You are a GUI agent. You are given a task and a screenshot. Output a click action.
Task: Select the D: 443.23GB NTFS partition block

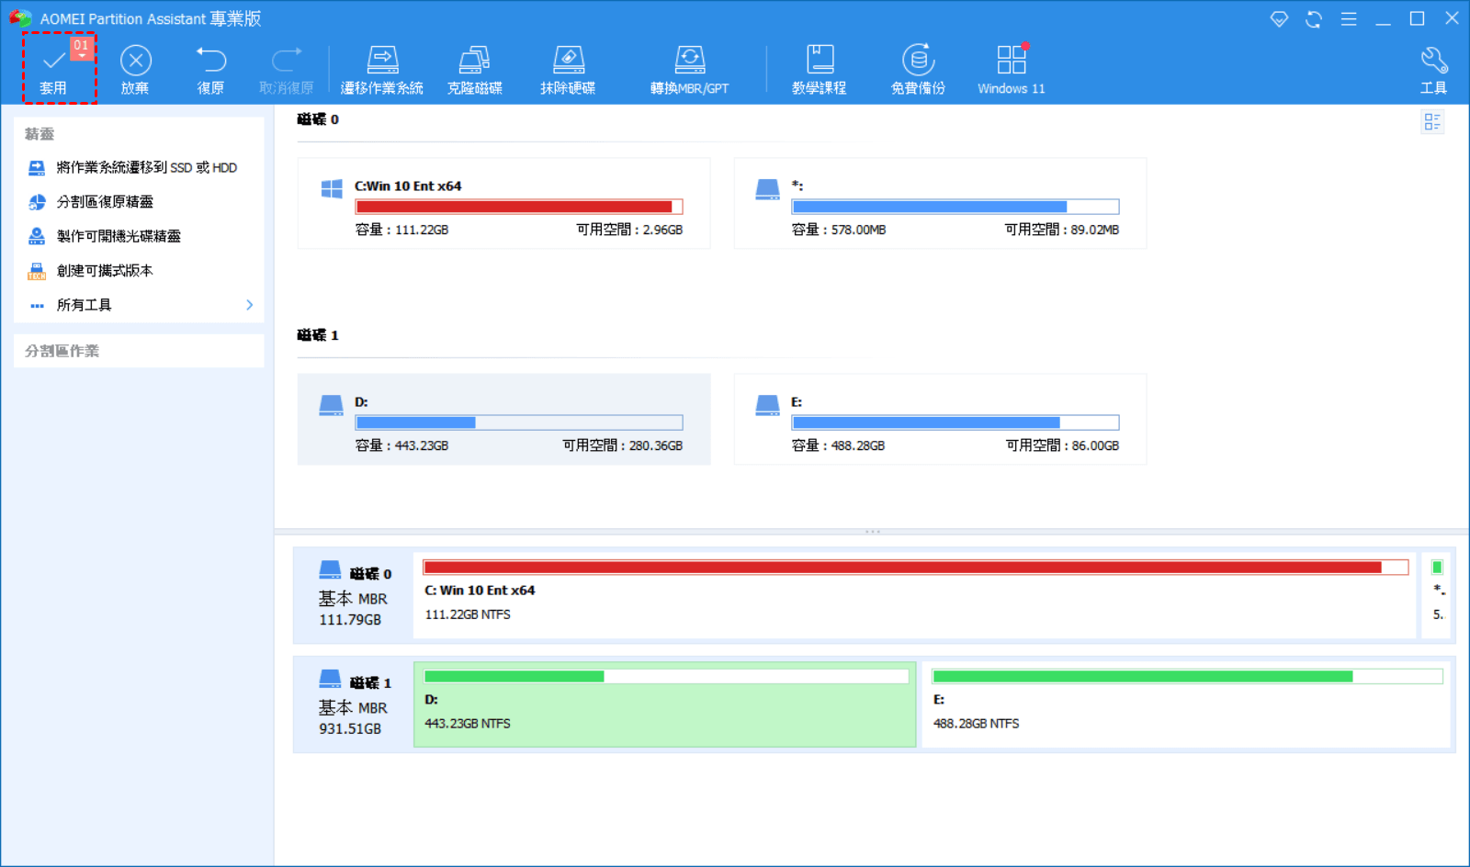tap(665, 704)
